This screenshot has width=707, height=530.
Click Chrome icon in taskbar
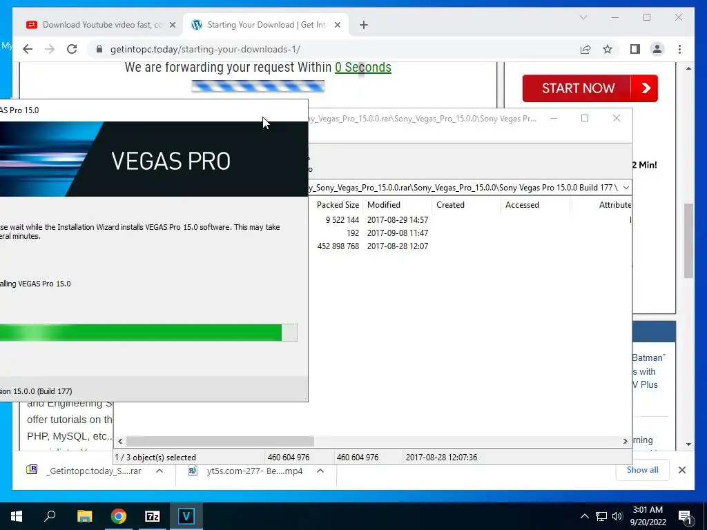[119, 516]
